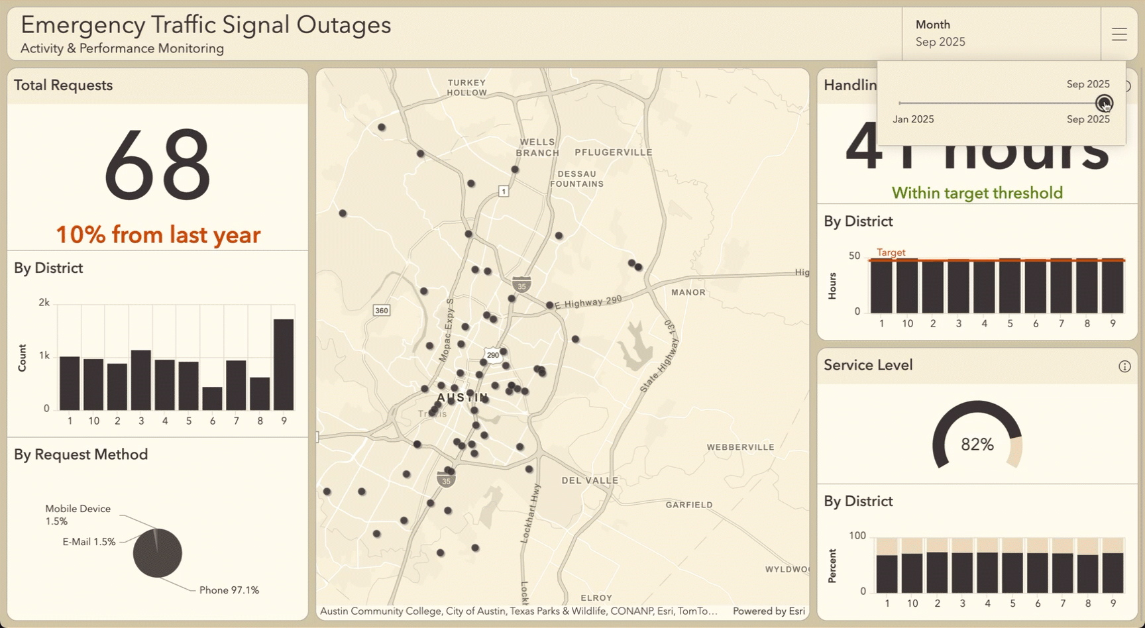The height and width of the screenshot is (628, 1145).
Task: Click the Manor label on the map
Action: click(688, 292)
